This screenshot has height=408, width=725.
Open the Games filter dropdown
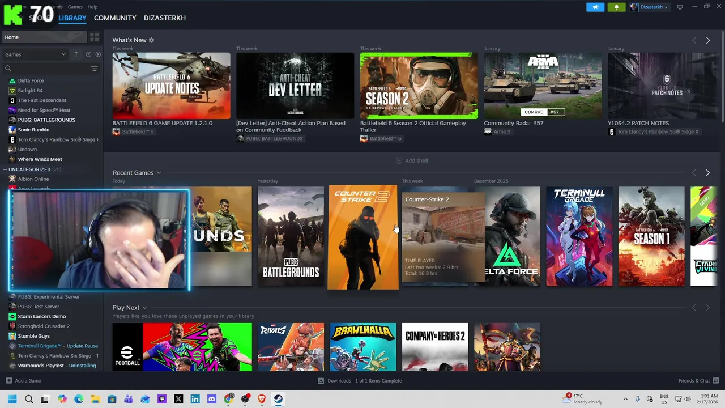click(35, 54)
